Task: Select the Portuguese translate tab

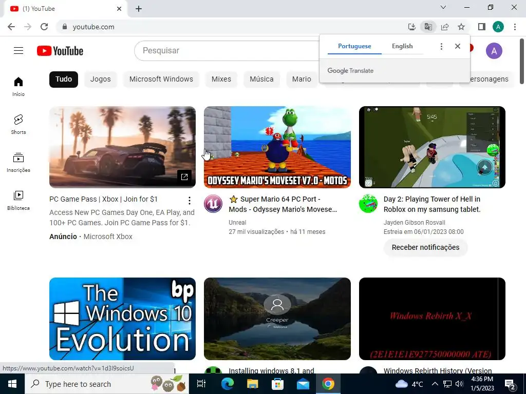Action: [354, 46]
